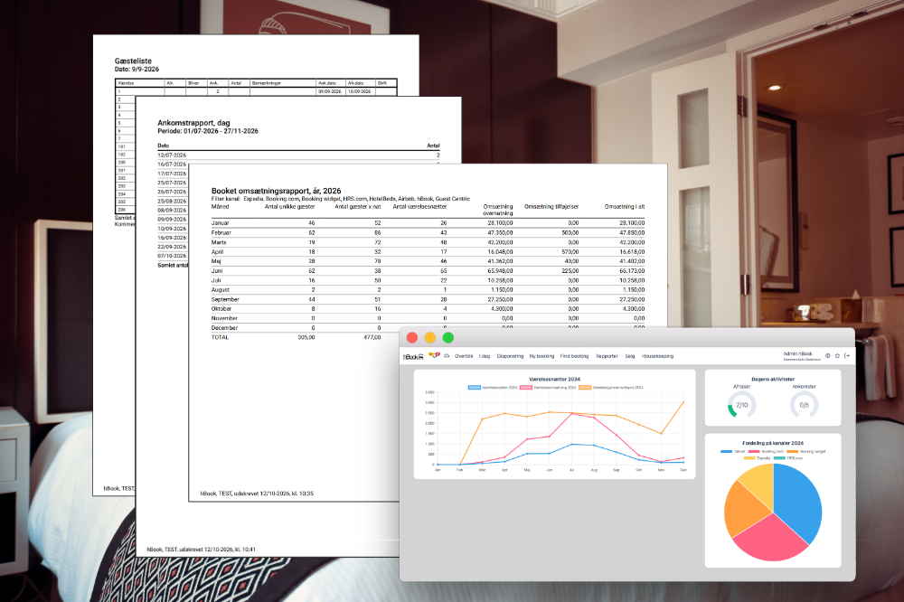Click the logout arrow icon
904x602 pixels.
pyautogui.click(x=847, y=356)
